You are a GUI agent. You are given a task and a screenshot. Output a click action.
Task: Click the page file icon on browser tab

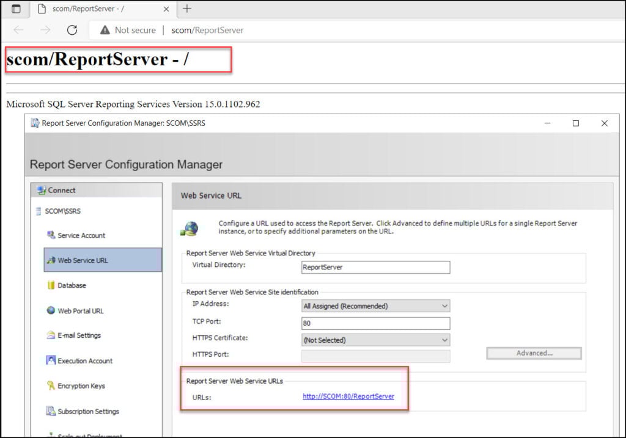pyautogui.click(x=42, y=9)
